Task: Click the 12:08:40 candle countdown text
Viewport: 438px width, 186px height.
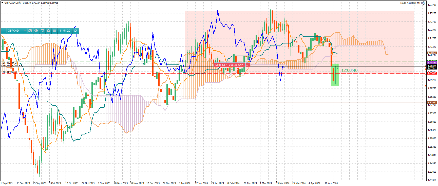Action: pos(349,71)
